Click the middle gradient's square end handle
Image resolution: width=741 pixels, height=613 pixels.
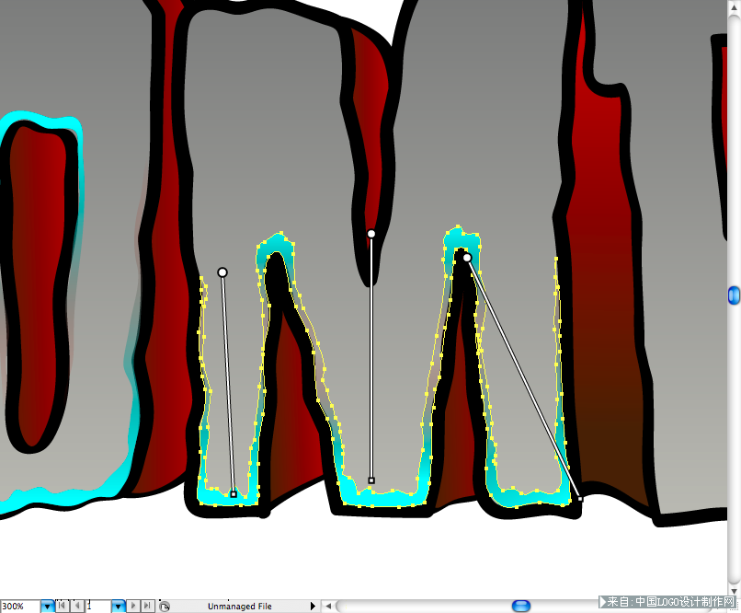pos(371,480)
